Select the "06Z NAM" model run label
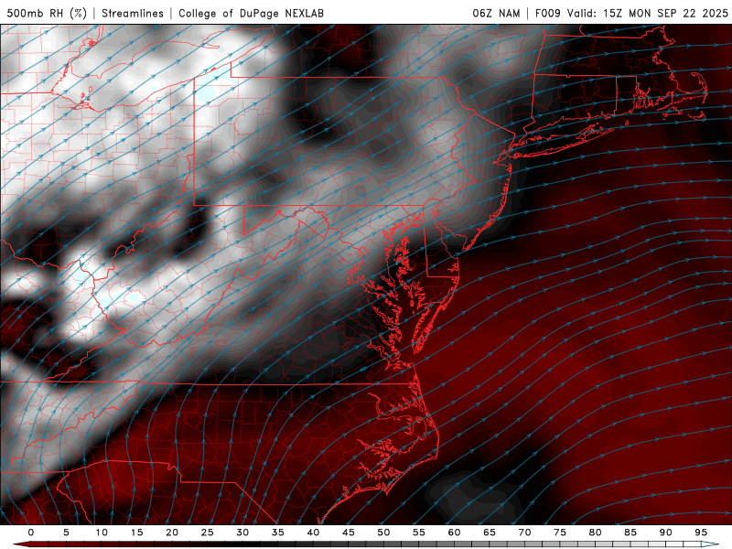The width and height of the screenshot is (732, 549). tap(496, 13)
